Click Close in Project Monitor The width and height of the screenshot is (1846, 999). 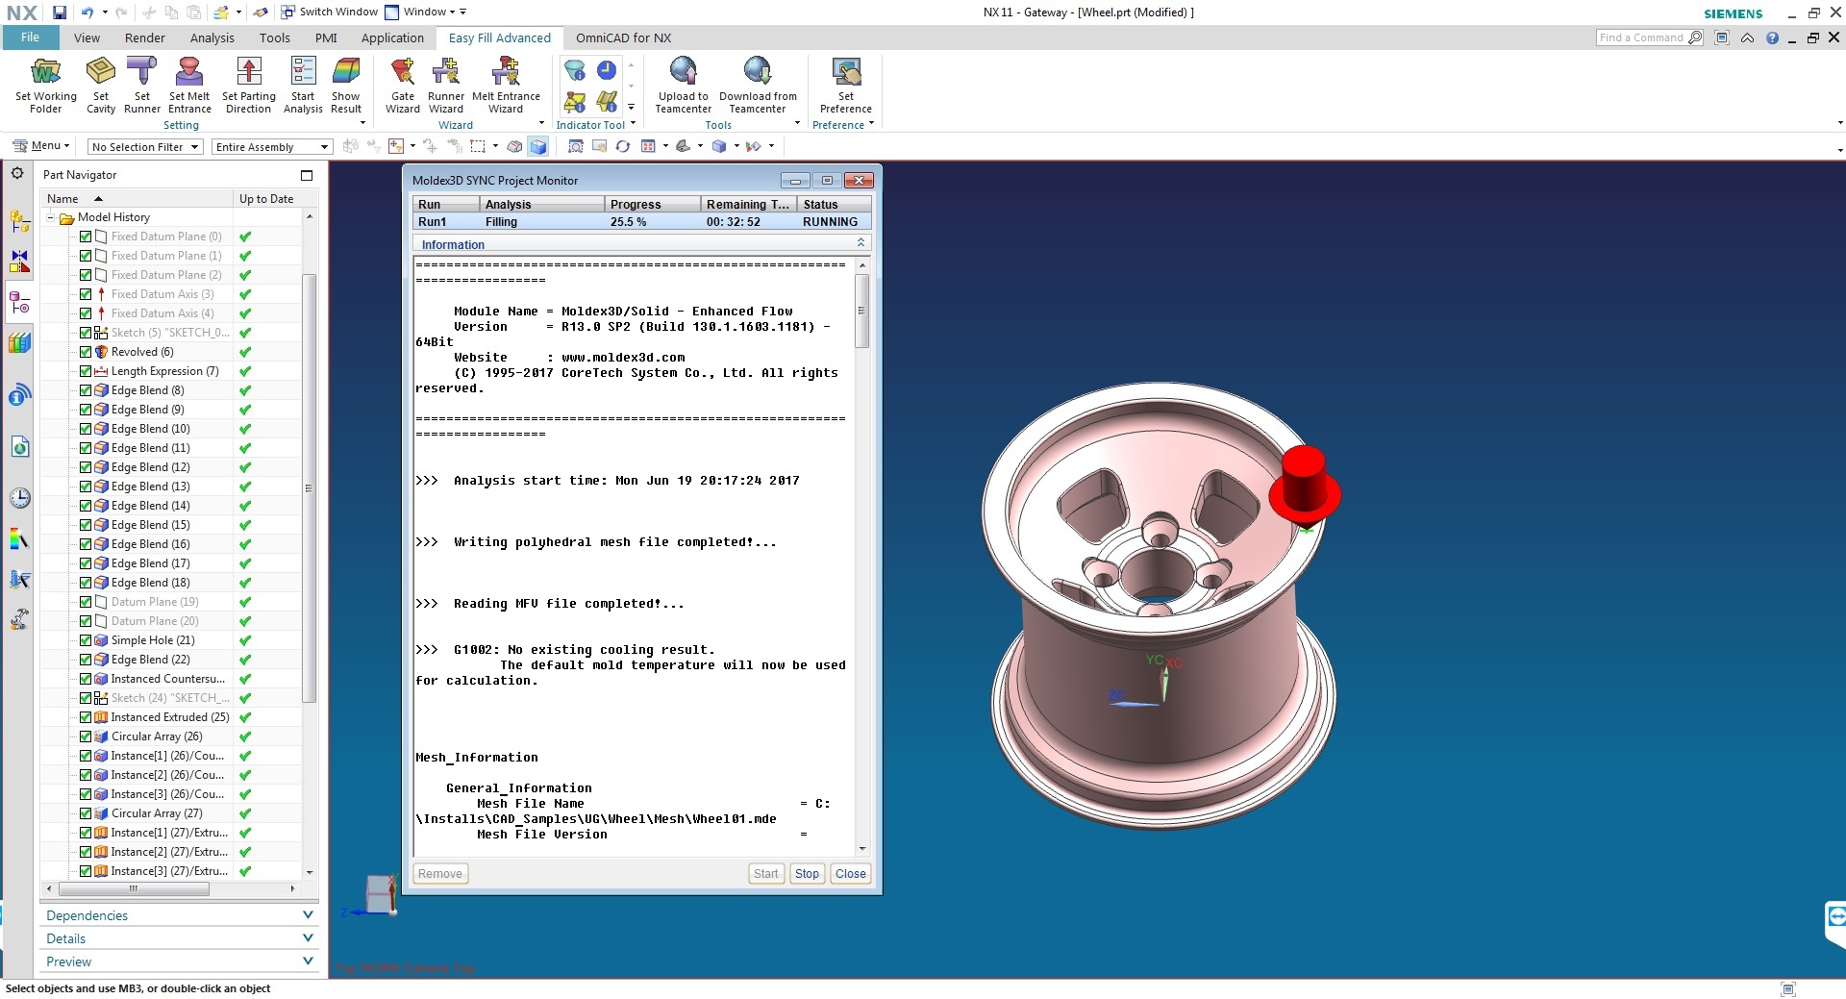pyautogui.click(x=851, y=873)
